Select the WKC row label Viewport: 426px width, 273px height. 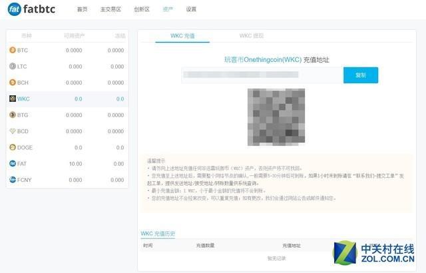[23, 99]
